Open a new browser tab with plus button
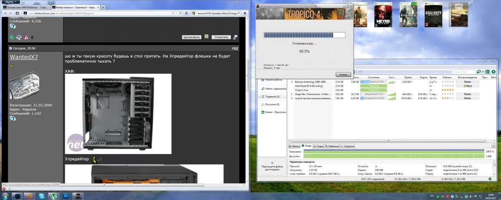 (103, 7)
